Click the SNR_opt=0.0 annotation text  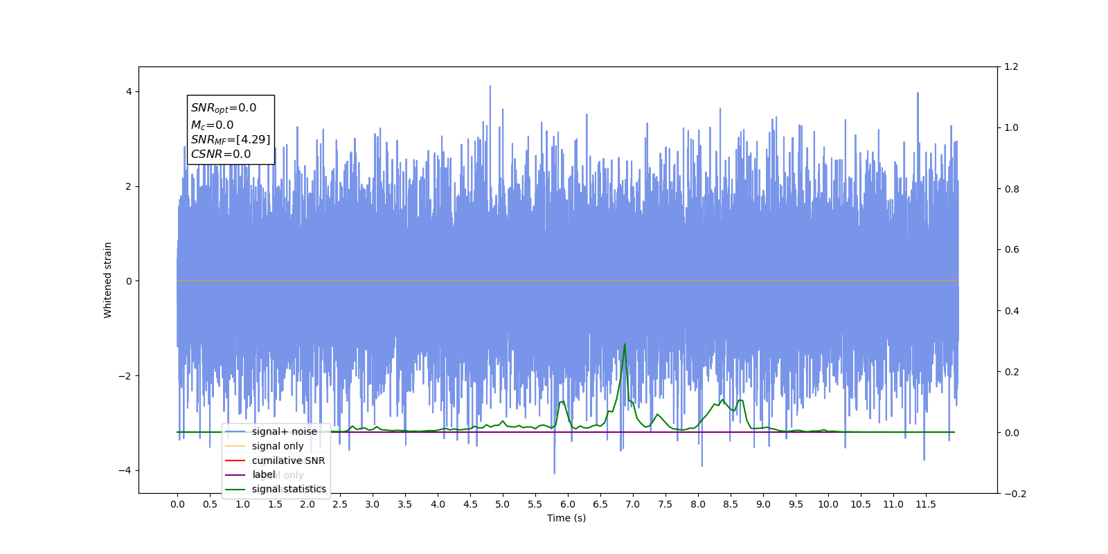(224, 108)
